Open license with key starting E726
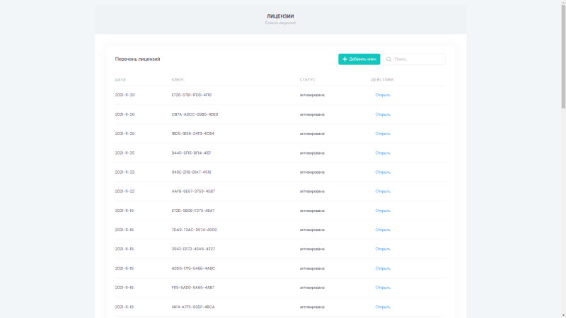This screenshot has width=566, height=318. pyautogui.click(x=383, y=95)
